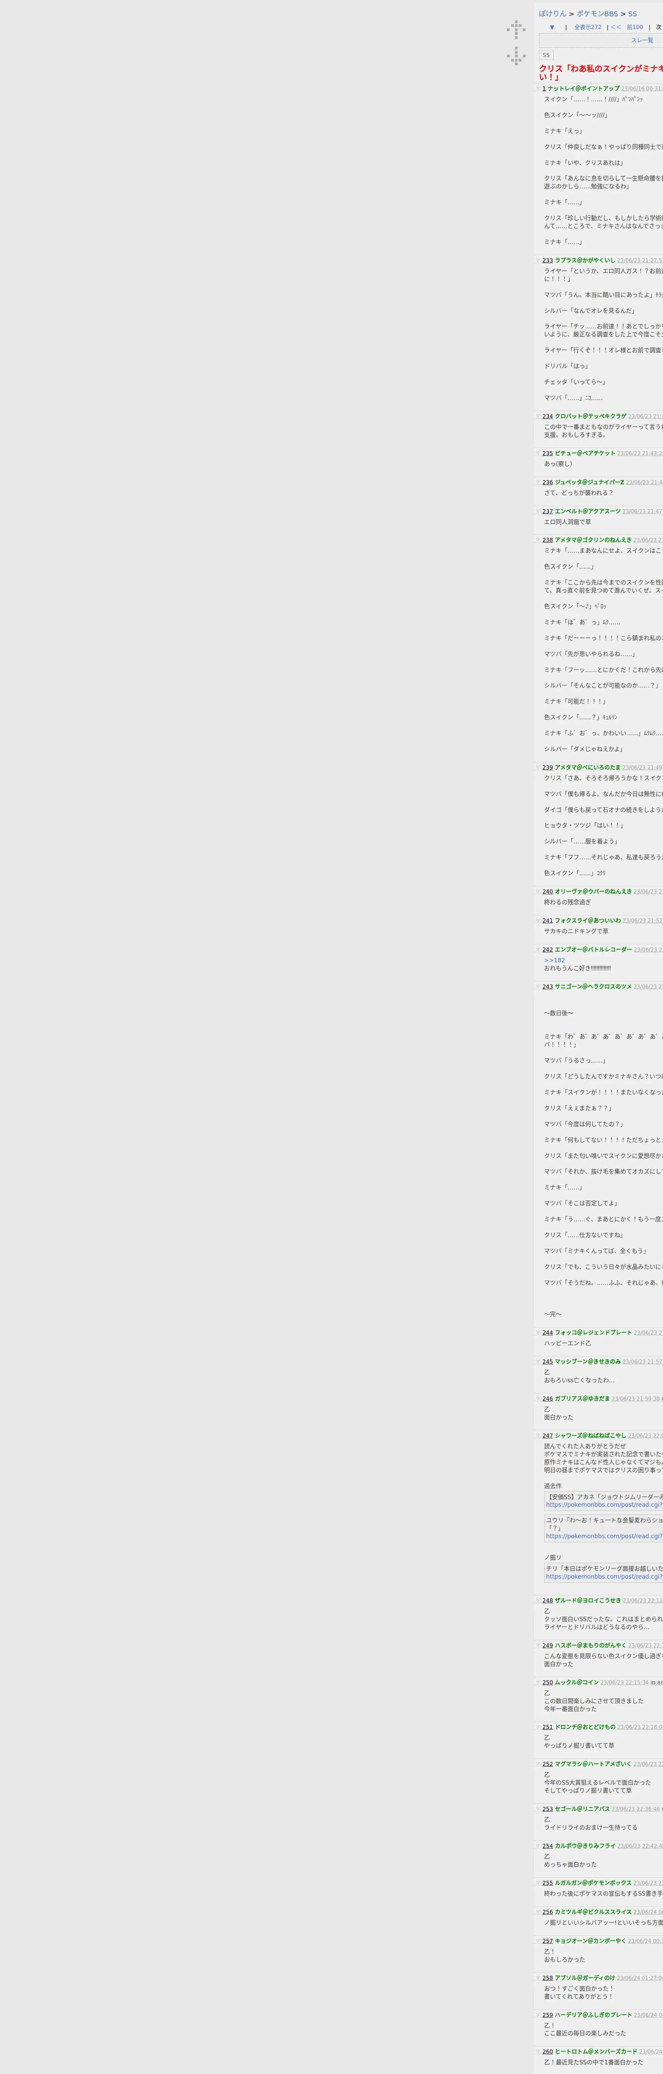Go to ポケモンBBS breadcrumb link
Screen dimensions: 663x2074
(597, 14)
